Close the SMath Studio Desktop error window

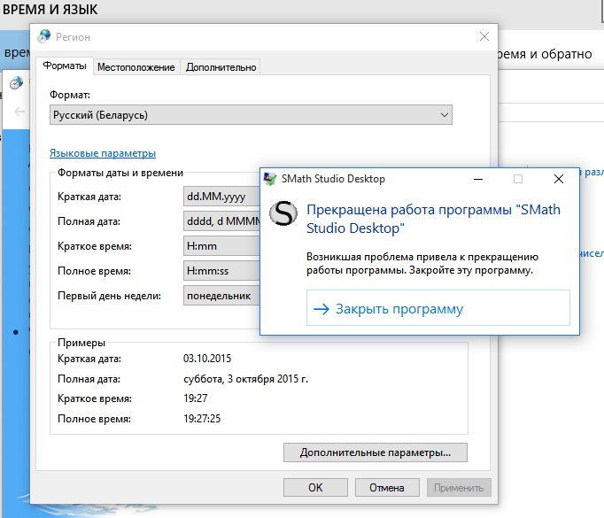[558, 179]
